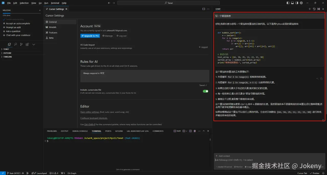Dismiss the Welcome walkthrough panel
This screenshot has height=175, width=327.
point(40,10)
